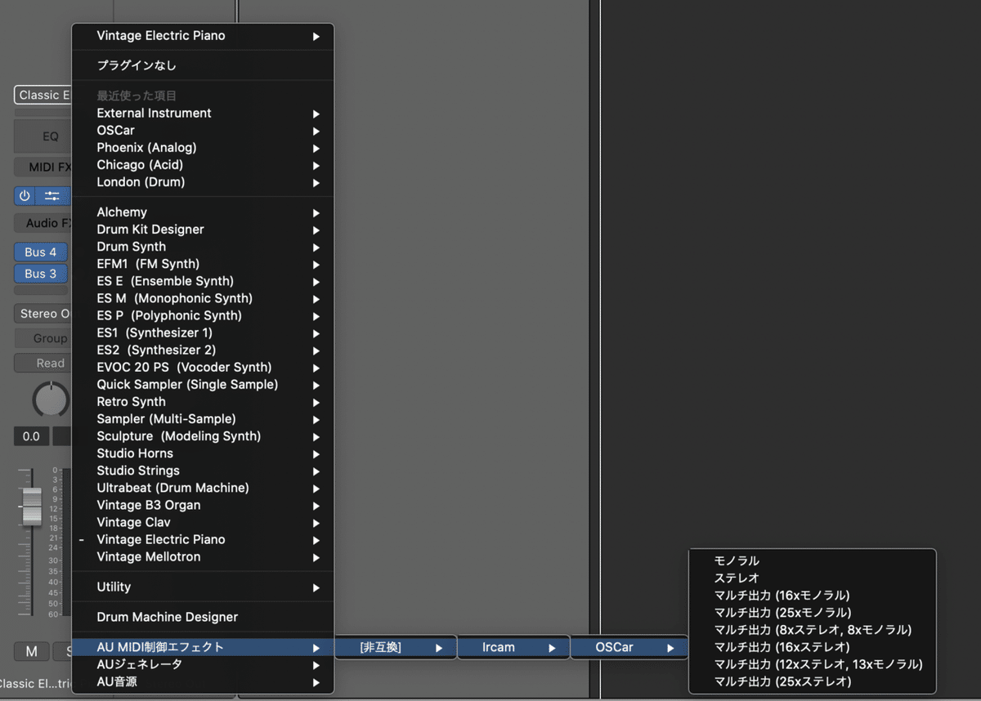Image resolution: width=981 pixels, height=701 pixels.
Task: Click the EQ slot
Action: [x=43, y=136]
